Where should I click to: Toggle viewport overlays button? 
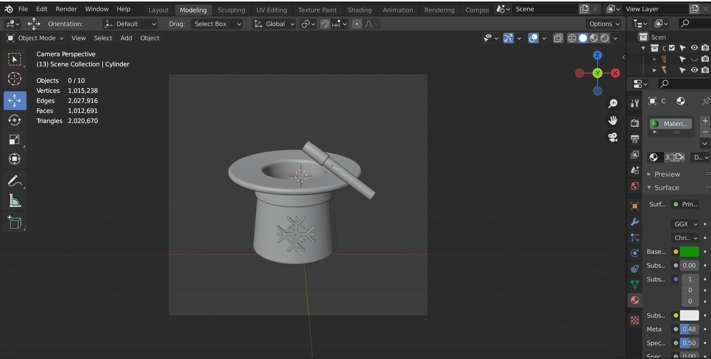[x=534, y=38]
